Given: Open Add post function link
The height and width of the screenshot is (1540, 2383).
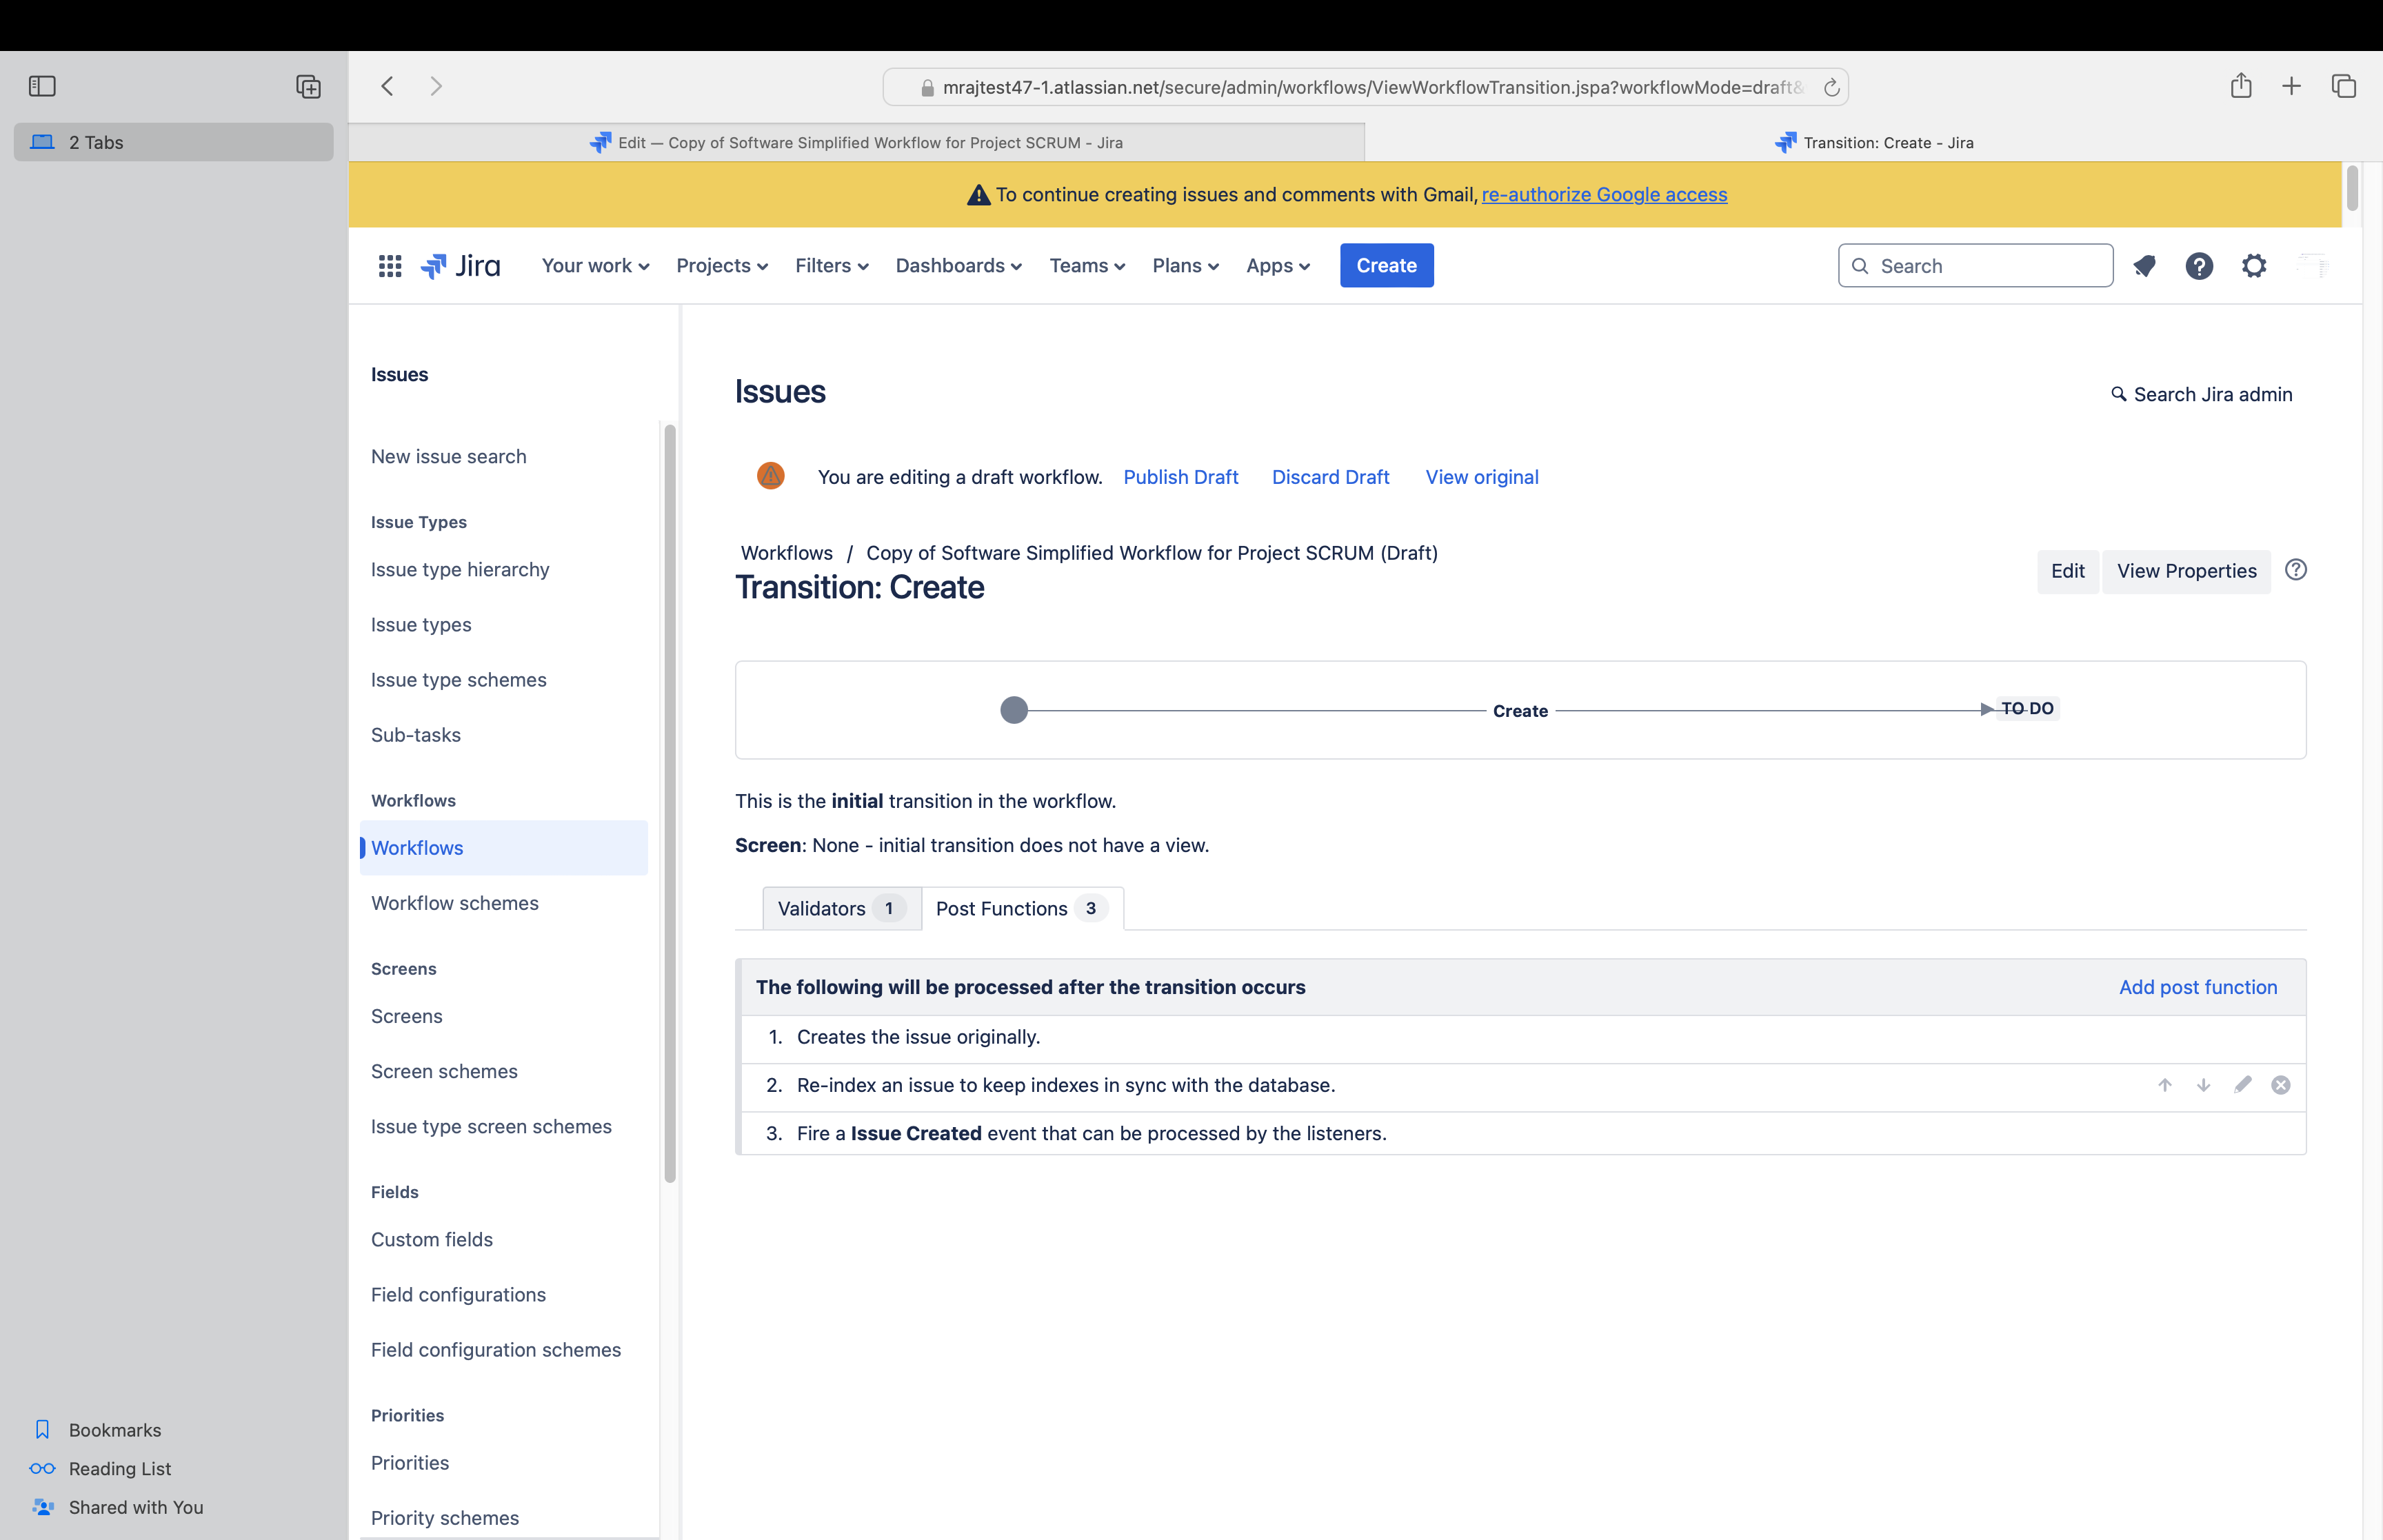Looking at the screenshot, I should coord(2198,987).
